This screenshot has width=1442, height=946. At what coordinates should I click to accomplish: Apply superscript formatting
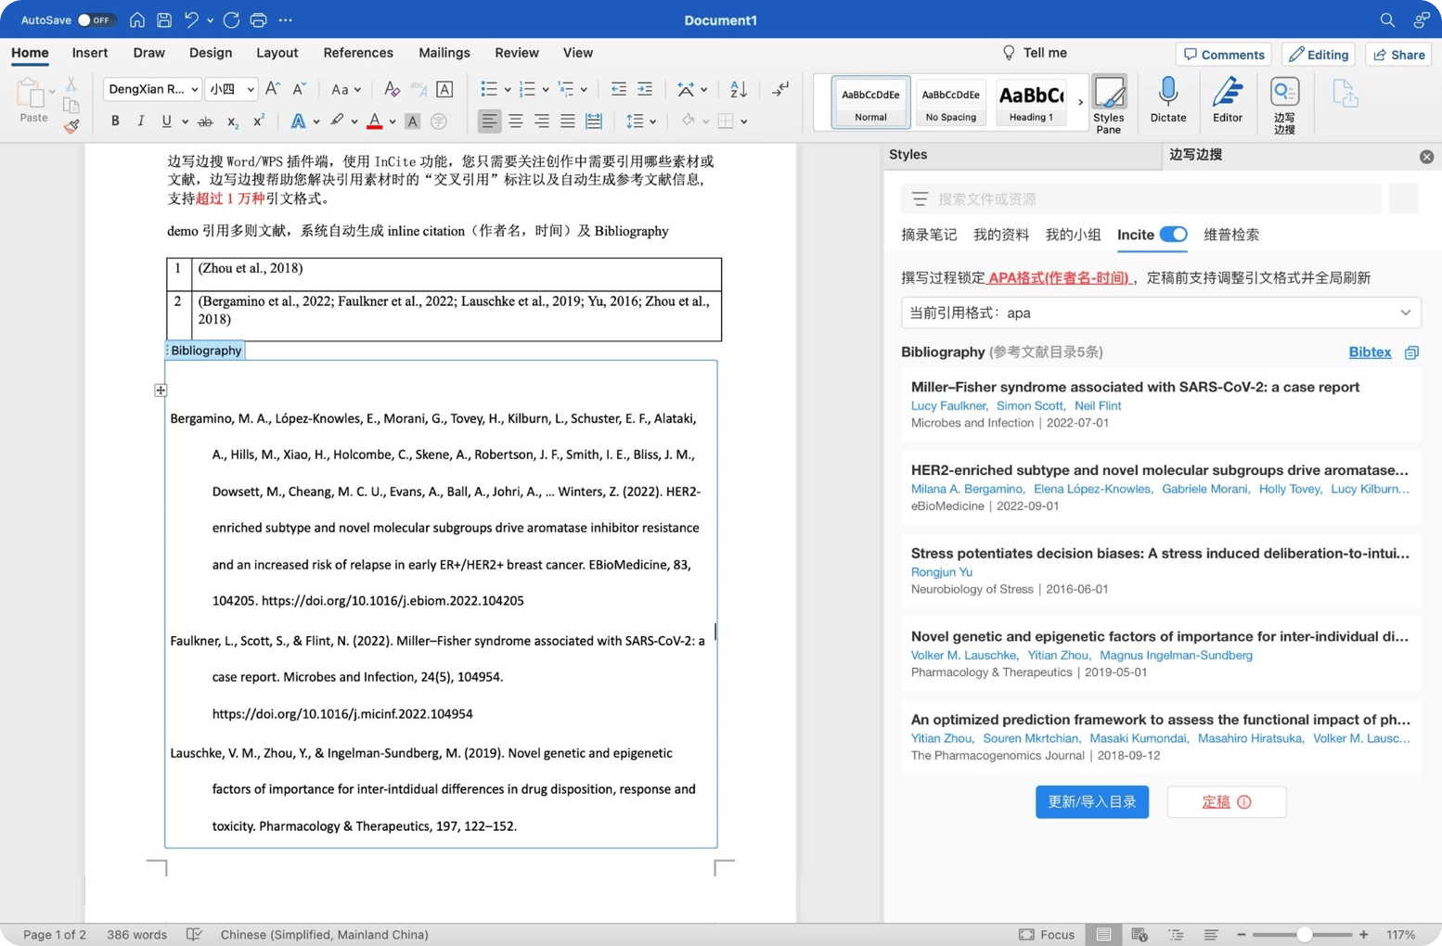(259, 121)
